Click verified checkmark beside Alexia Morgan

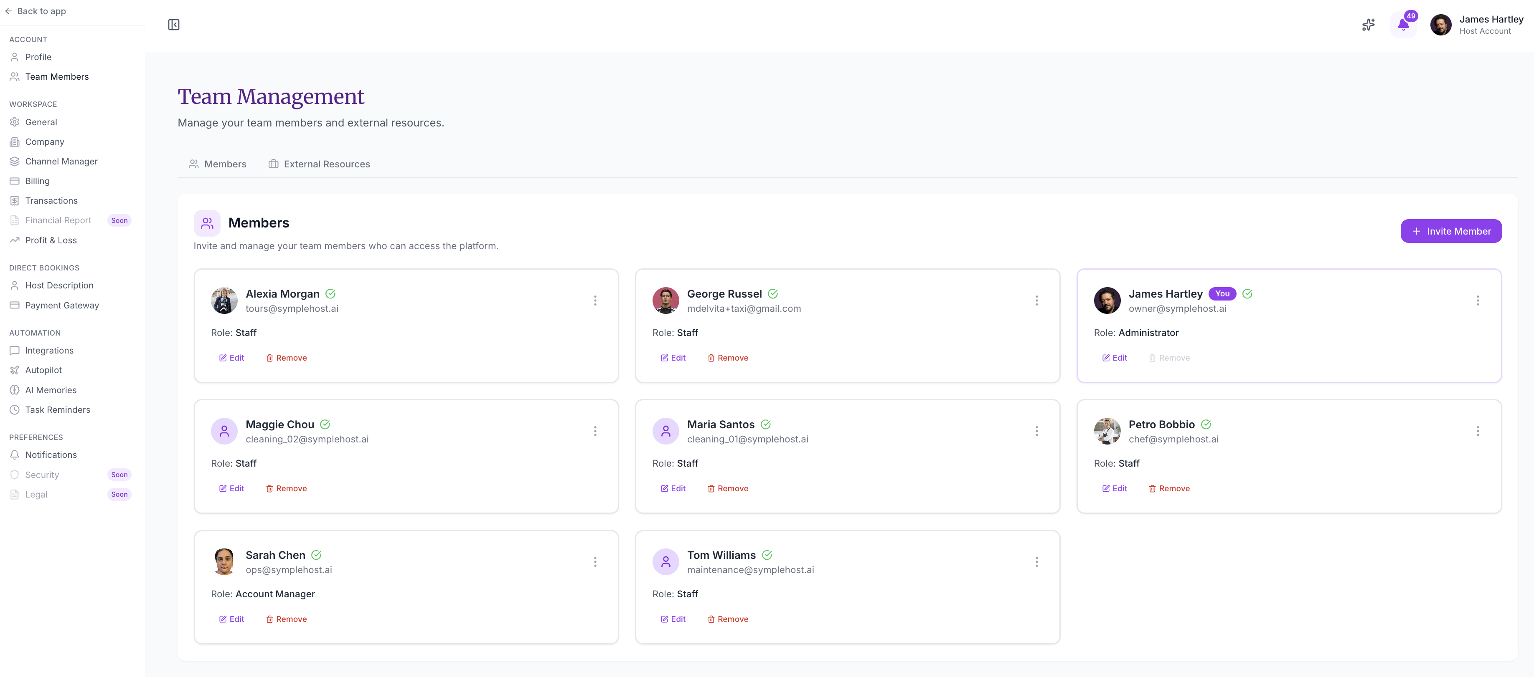(x=330, y=294)
